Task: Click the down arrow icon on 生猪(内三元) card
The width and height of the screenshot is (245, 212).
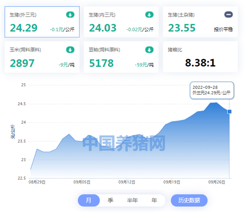Action: (x=149, y=15)
